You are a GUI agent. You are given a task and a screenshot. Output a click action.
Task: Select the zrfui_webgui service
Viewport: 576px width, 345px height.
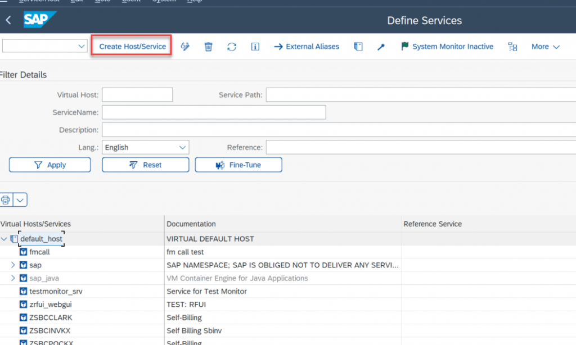(x=50, y=305)
